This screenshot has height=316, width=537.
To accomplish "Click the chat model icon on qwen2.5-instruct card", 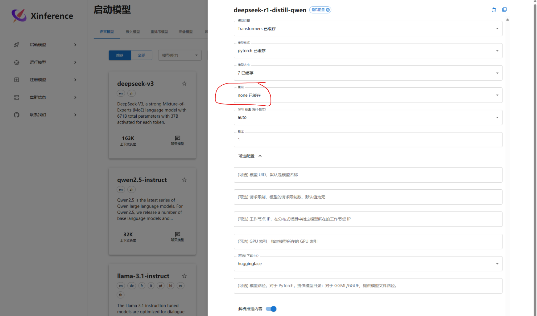I will [x=178, y=234].
